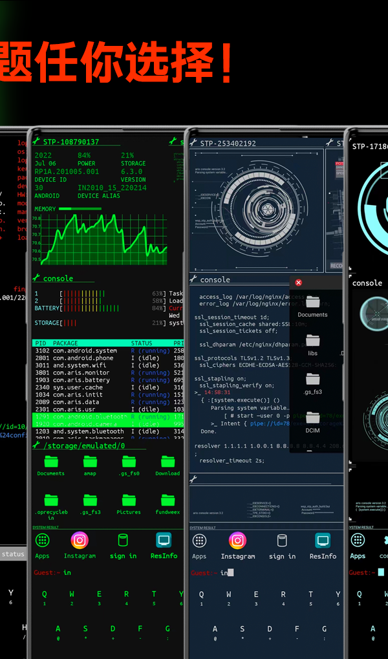Launch Instagram on the blue-themed phone

click(x=237, y=541)
